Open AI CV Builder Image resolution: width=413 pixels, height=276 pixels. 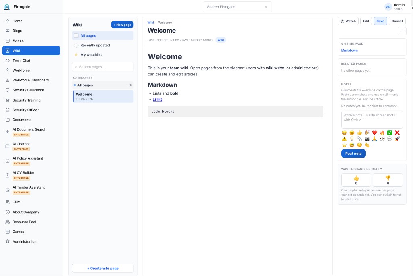pos(31,175)
